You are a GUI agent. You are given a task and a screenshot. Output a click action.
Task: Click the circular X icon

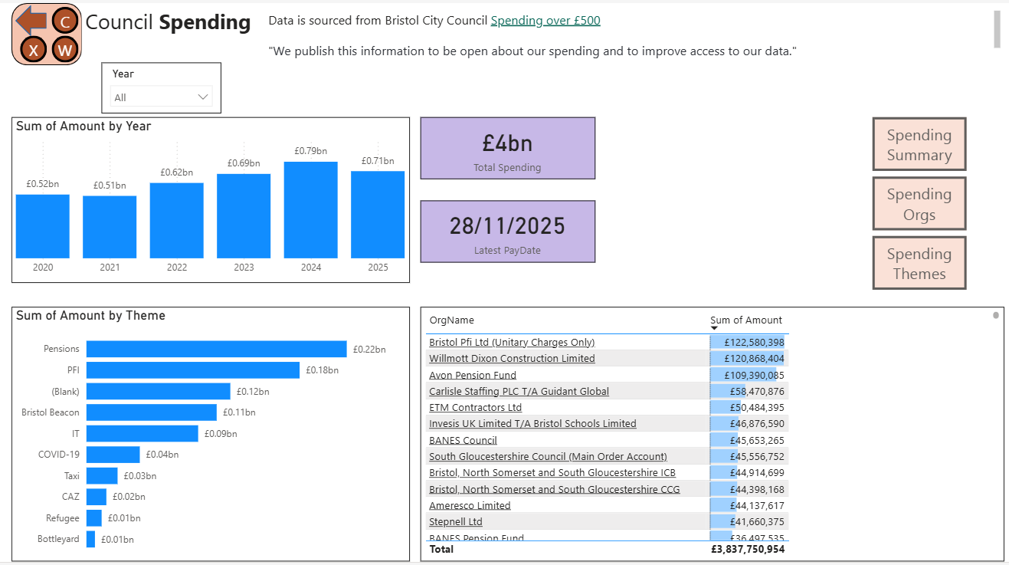tap(33, 51)
